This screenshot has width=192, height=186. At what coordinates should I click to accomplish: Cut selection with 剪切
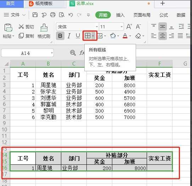[x=26, y=27]
